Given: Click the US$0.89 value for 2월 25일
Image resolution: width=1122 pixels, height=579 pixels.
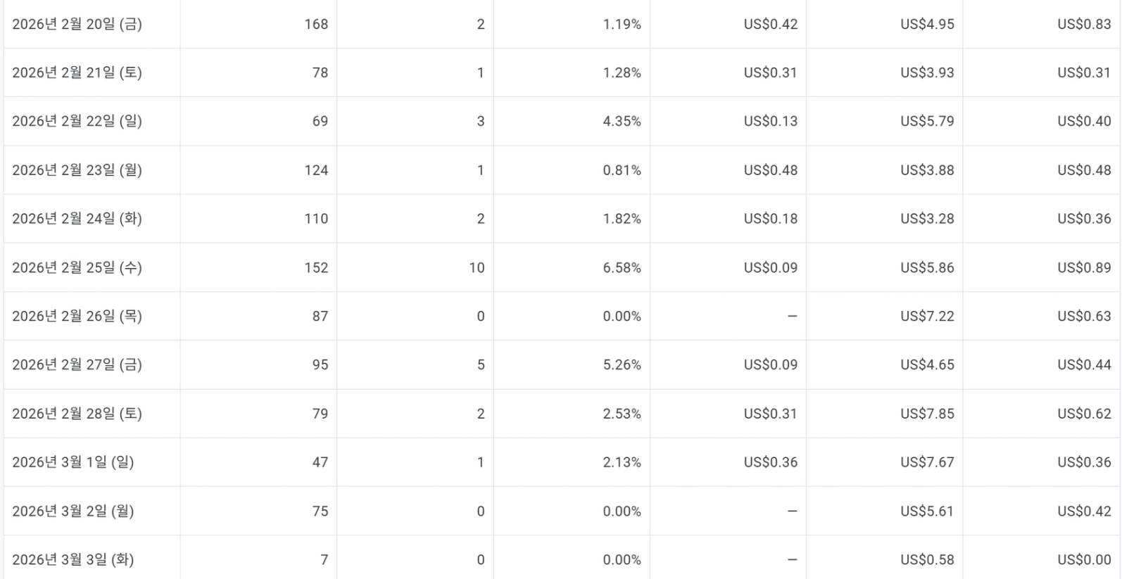Looking at the screenshot, I should coord(1084,267).
